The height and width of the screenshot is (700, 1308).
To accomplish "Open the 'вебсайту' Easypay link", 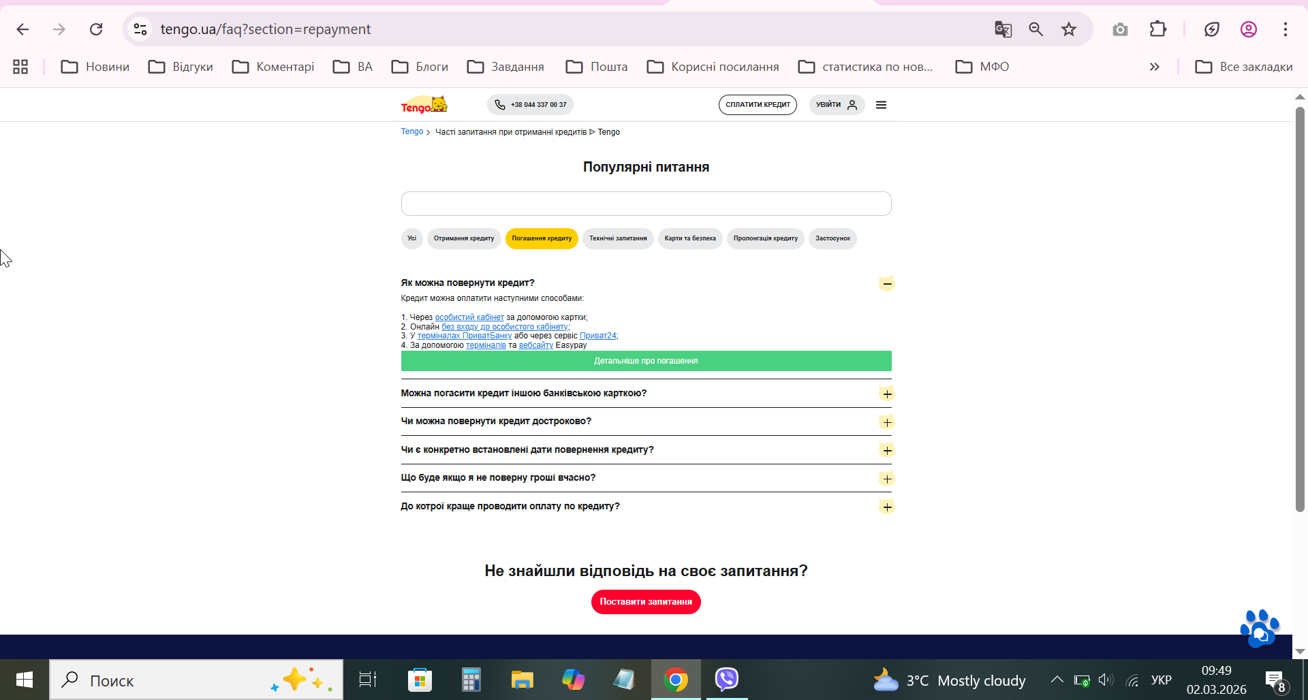I will point(536,345).
